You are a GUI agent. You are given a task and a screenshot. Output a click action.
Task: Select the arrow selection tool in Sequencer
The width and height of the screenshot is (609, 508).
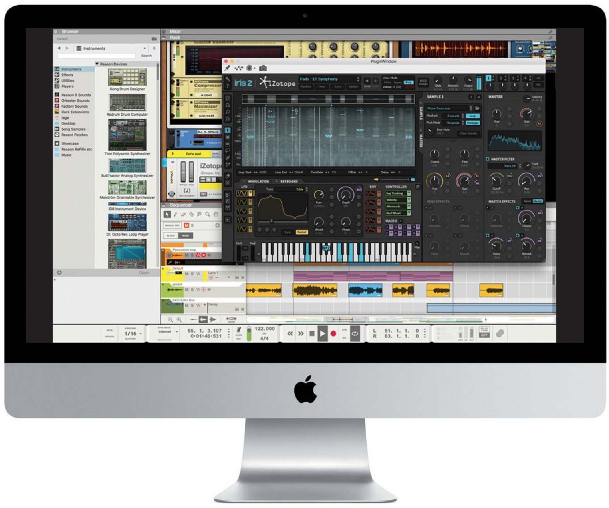pyautogui.click(x=167, y=214)
